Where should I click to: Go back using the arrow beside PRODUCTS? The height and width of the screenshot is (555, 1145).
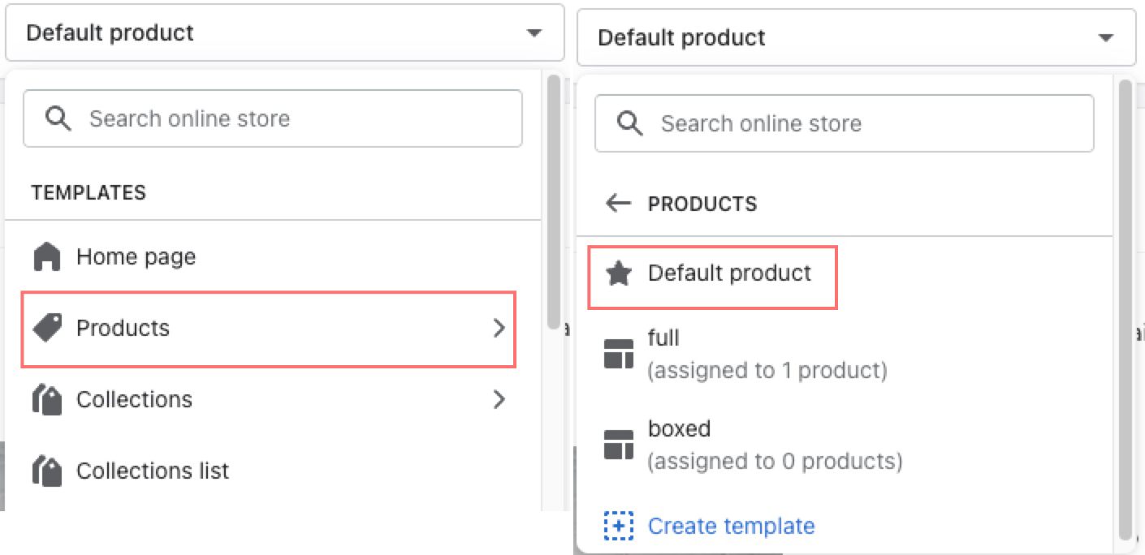[x=619, y=203]
